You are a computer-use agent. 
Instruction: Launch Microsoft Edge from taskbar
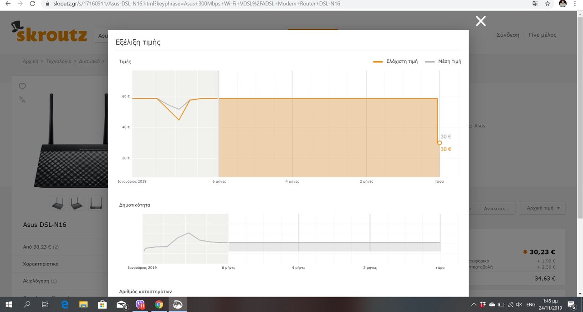(x=65, y=304)
